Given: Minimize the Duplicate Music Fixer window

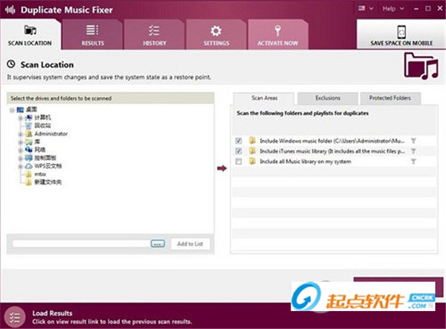Looking at the screenshot, I should (416, 9).
